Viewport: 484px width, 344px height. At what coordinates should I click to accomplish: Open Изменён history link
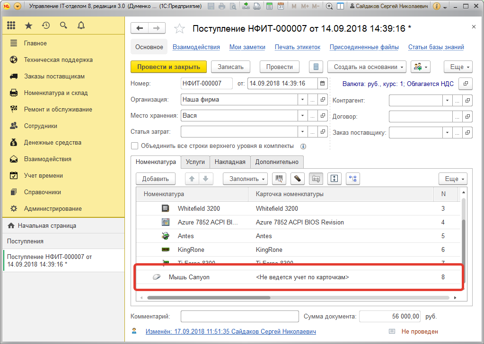click(x=230, y=331)
